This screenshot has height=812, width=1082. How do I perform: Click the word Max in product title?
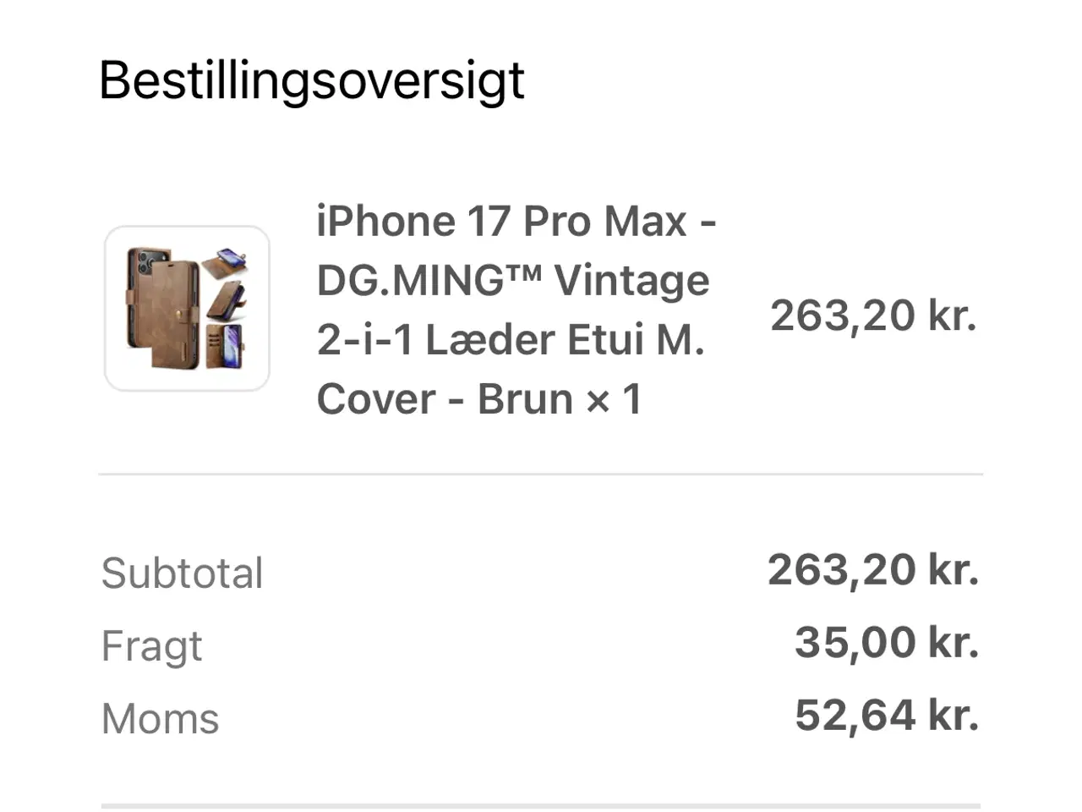(x=646, y=222)
